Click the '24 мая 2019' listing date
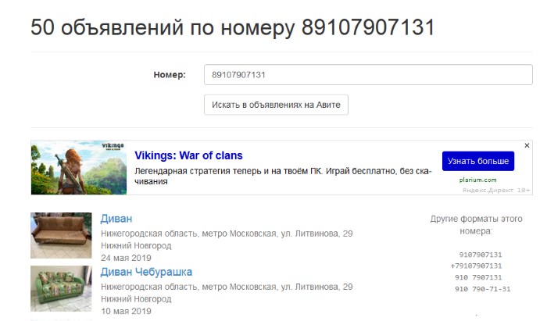The image size is (547, 321). 126,258
